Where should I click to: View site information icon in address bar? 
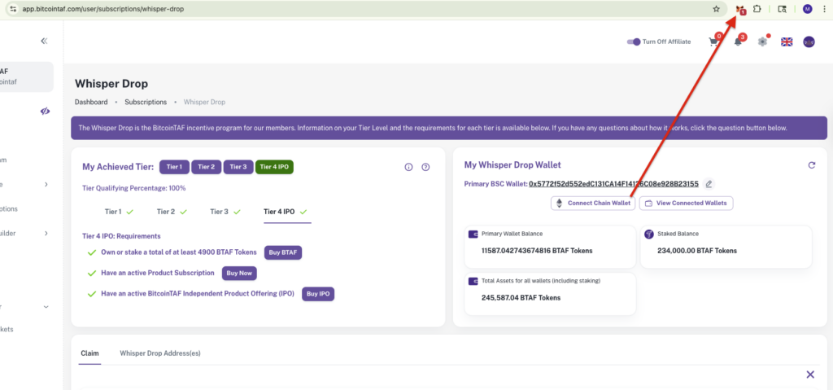13,8
